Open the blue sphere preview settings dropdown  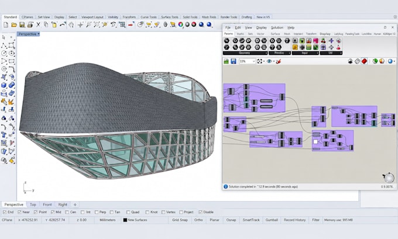(x=394, y=61)
